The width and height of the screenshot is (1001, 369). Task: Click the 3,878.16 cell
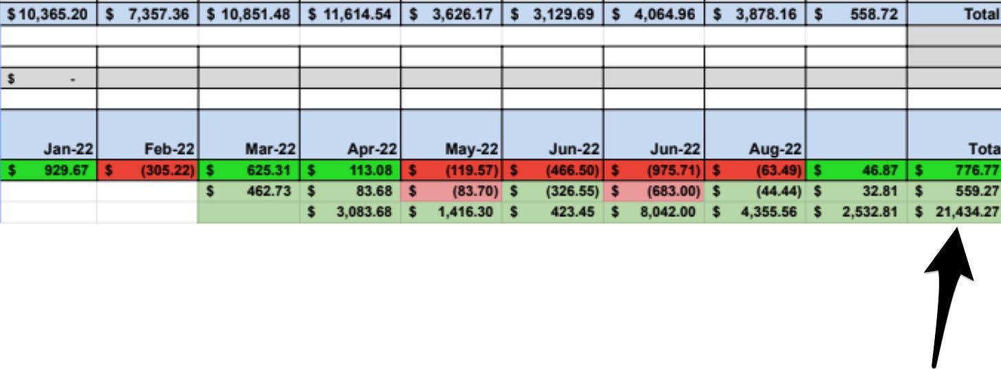756,14
